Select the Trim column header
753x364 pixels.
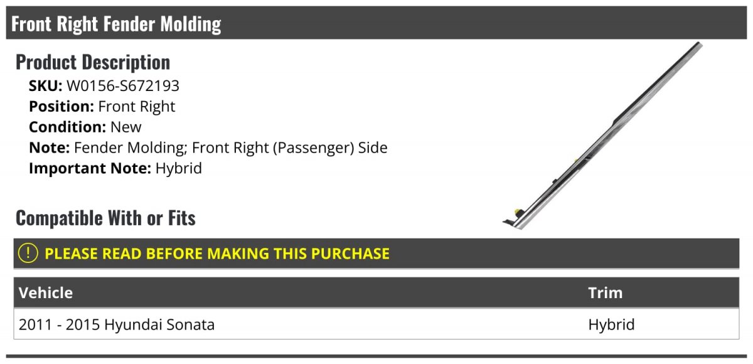click(x=605, y=293)
